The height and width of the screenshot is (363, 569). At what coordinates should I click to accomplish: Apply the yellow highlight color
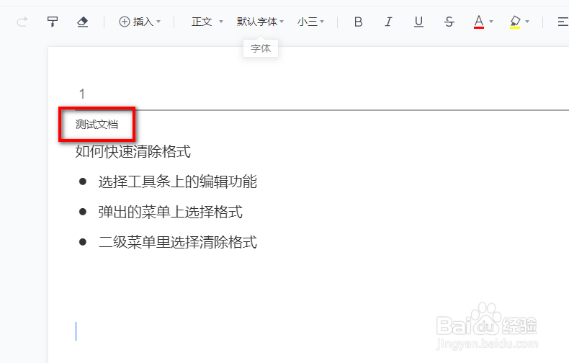[515, 22]
